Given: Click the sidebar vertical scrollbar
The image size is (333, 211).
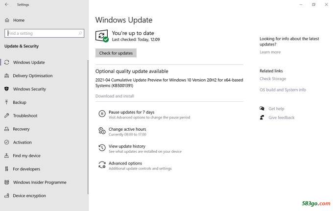Looking at the screenshot, I should 88,127.
